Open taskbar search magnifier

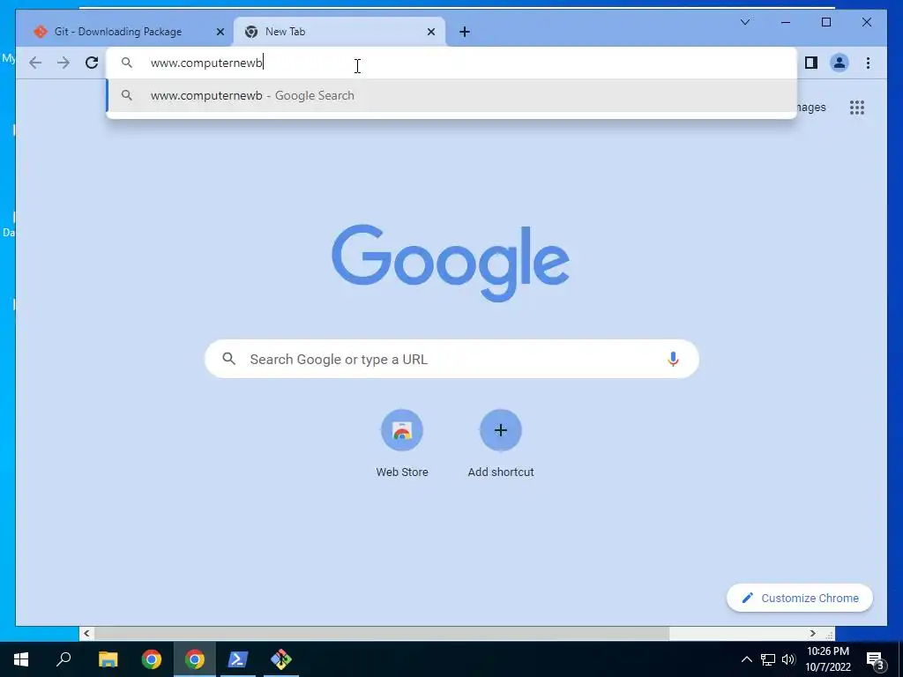[x=63, y=659]
